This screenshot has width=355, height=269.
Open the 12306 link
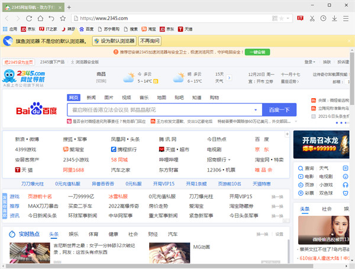click(214, 170)
